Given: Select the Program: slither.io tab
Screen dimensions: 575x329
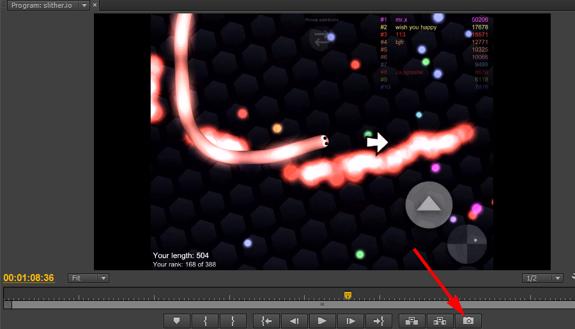Looking at the screenshot, I should (x=42, y=5).
